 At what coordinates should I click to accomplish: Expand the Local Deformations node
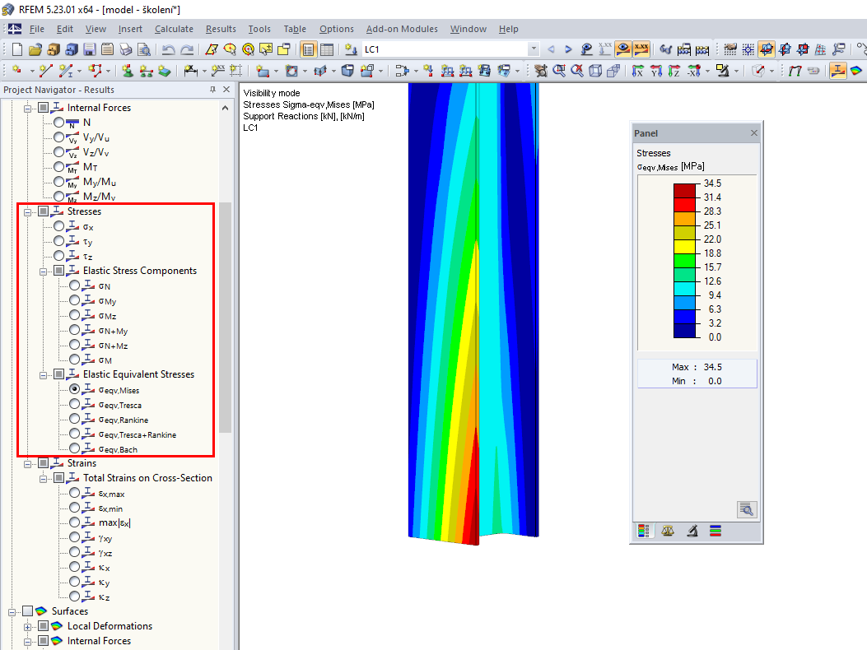point(27,627)
